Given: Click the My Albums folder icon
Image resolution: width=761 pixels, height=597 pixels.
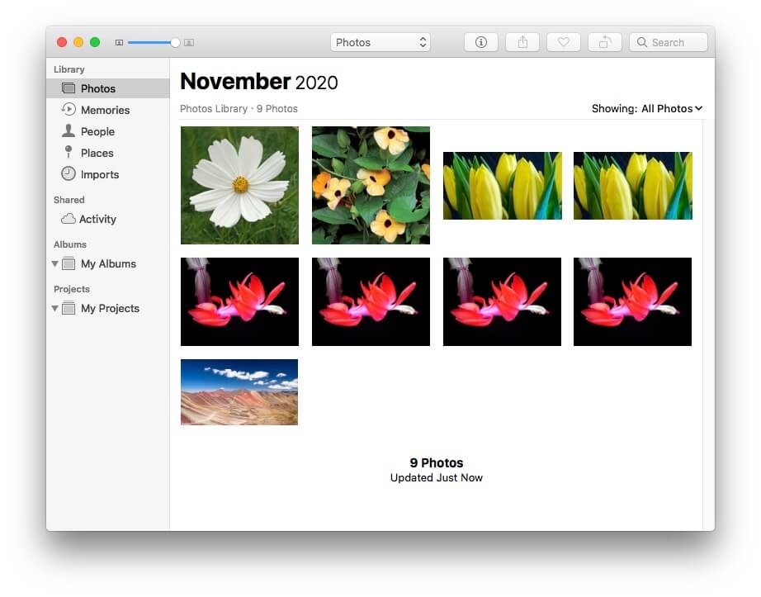Looking at the screenshot, I should 69,263.
